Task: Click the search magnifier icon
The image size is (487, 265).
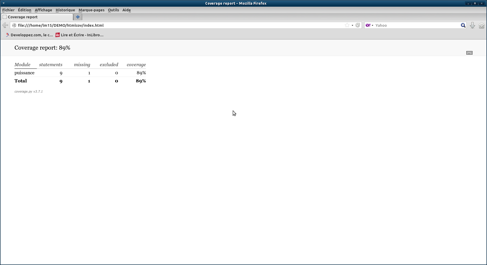Action: pyautogui.click(x=463, y=25)
